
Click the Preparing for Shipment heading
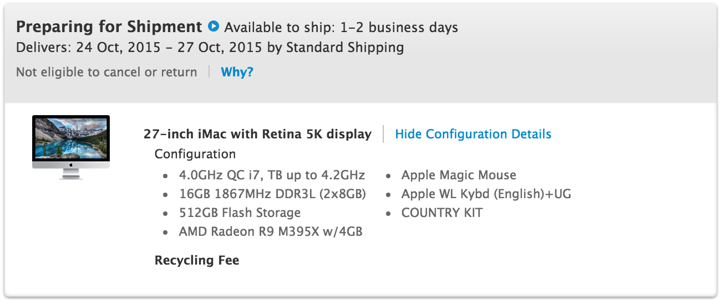pos(109,27)
